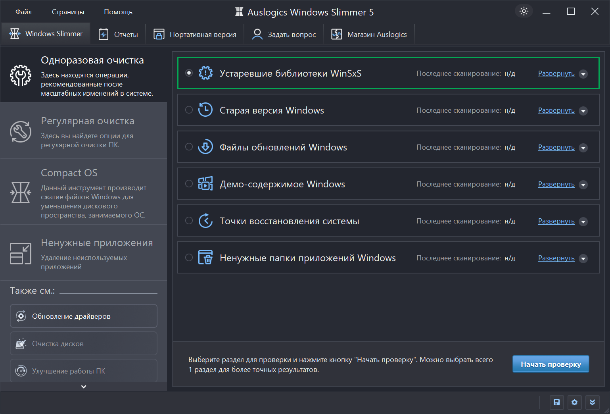
Task: Click the Windows Slimmer tab logo icon
Action: [x=15, y=34]
